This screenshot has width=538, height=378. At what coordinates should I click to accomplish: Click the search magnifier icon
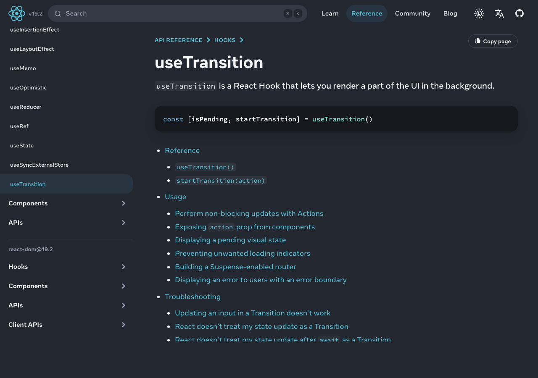pyautogui.click(x=58, y=13)
